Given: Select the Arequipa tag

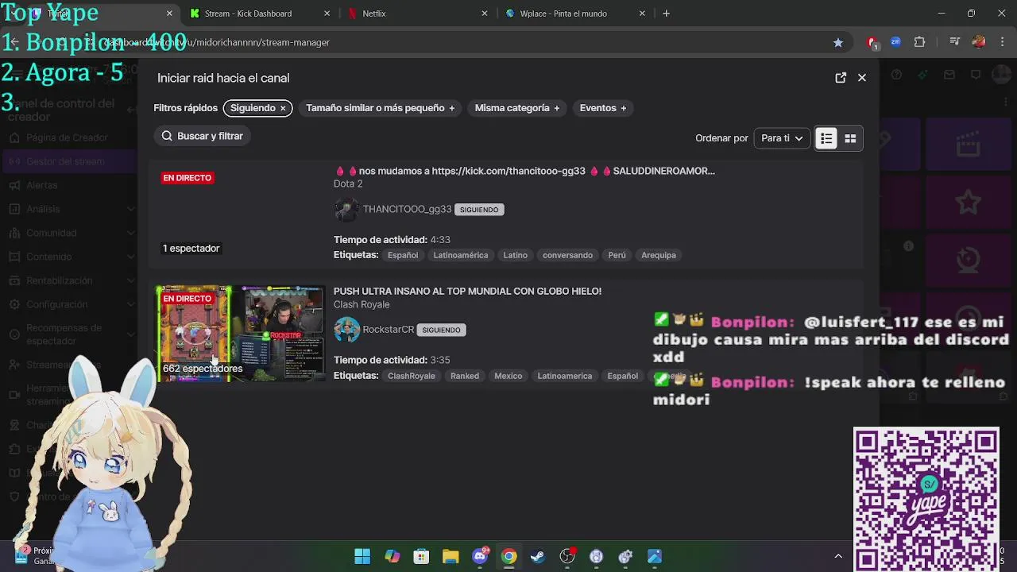Looking at the screenshot, I should pyautogui.click(x=659, y=255).
